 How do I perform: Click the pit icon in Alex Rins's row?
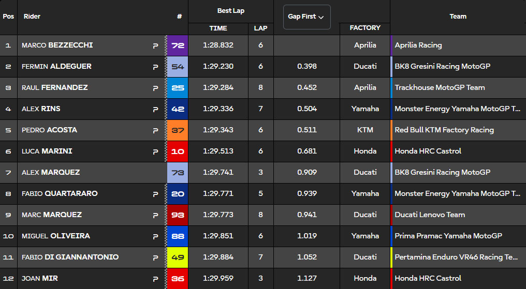tap(155, 109)
